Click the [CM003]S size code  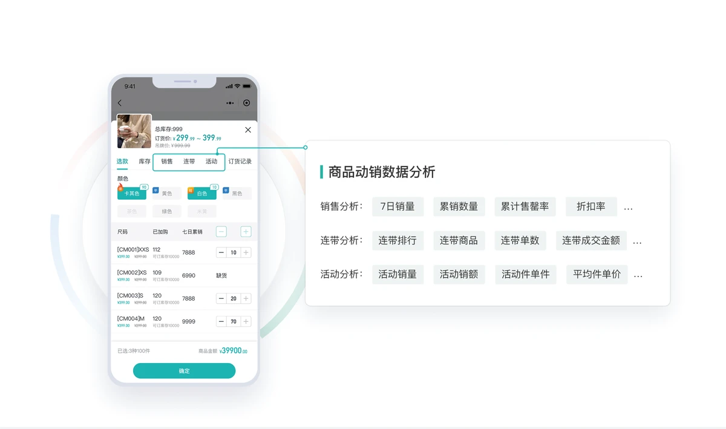(x=130, y=295)
